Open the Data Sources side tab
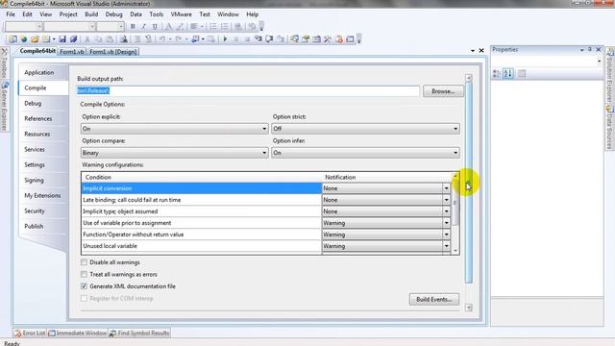The width and height of the screenshot is (615, 346). point(609,128)
